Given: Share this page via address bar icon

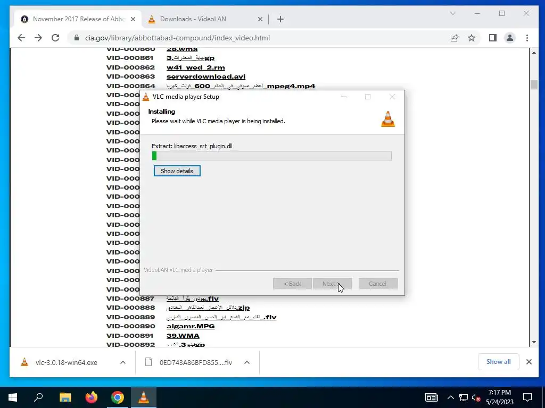Looking at the screenshot, I should (455, 38).
